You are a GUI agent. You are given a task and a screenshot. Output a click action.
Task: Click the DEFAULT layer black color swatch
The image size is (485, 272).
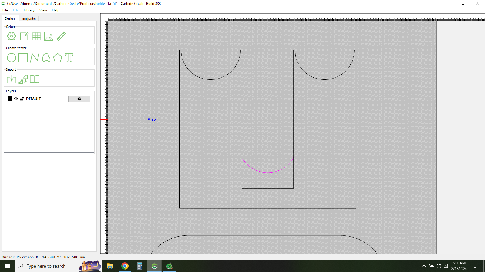10,99
